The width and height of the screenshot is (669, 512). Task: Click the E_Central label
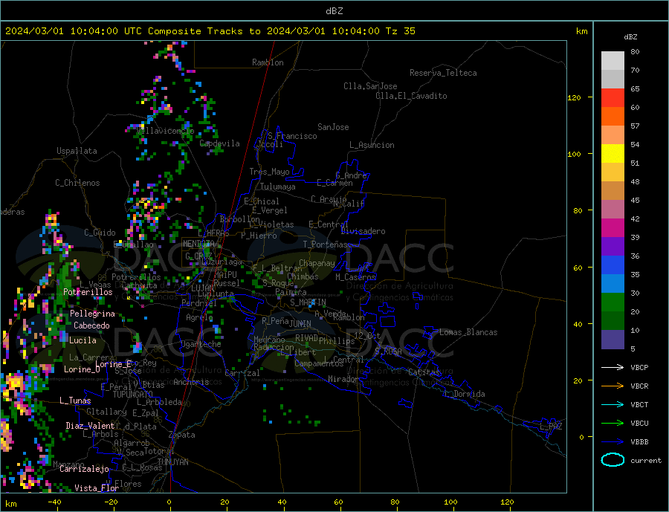328,224
